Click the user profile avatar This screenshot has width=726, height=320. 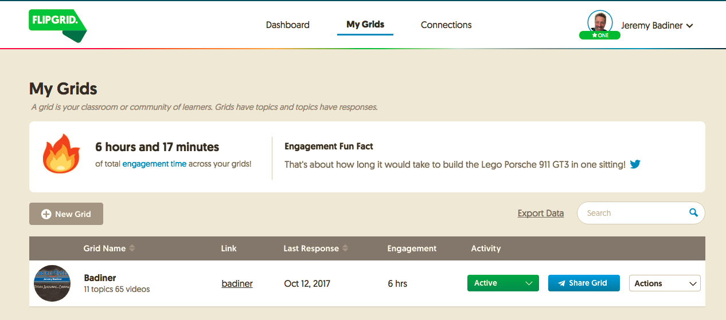pos(600,22)
